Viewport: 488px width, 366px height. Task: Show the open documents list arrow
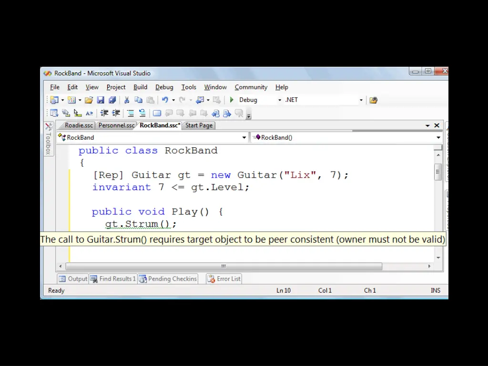click(x=427, y=125)
